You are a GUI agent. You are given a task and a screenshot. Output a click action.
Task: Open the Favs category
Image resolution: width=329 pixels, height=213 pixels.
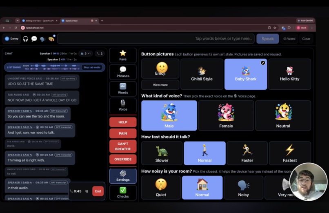tap(123, 55)
